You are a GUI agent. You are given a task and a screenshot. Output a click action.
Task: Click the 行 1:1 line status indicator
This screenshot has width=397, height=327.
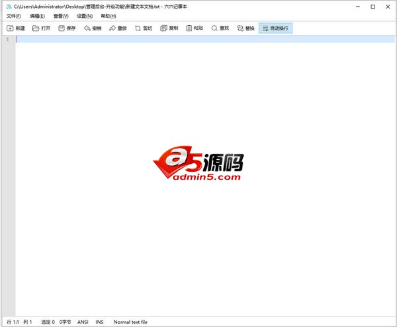point(13,322)
